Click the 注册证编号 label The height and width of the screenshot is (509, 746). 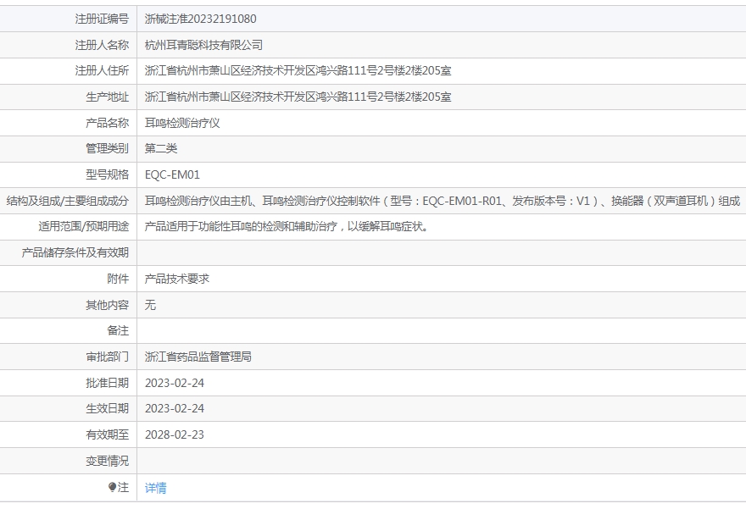point(102,19)
